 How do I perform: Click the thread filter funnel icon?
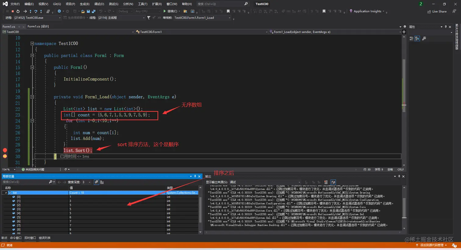[x=149, y=18]
